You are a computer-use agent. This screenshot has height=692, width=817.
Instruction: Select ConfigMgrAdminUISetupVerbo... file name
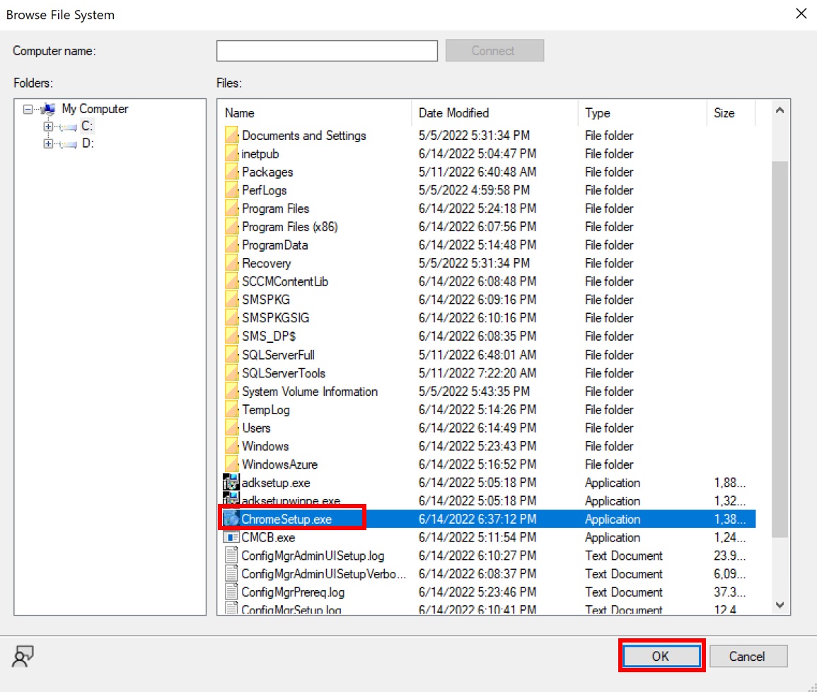[323, 574]
